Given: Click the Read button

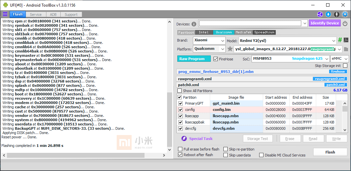Looking at the screenshot, I should 313,138.
